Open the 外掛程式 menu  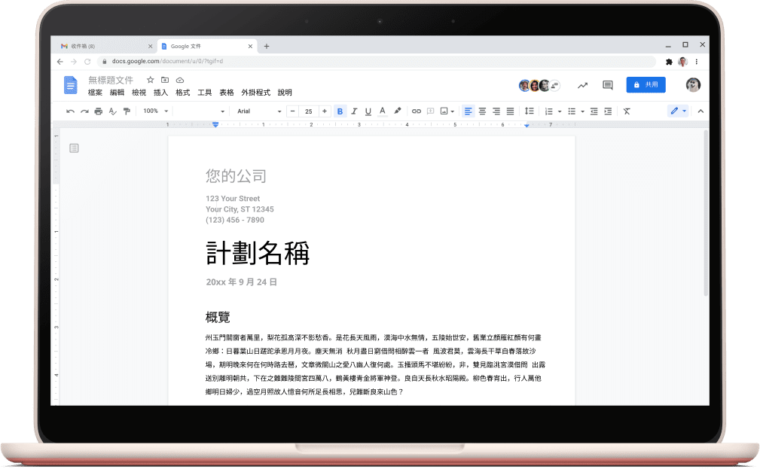pyautogui.click(x=256, y=93)
